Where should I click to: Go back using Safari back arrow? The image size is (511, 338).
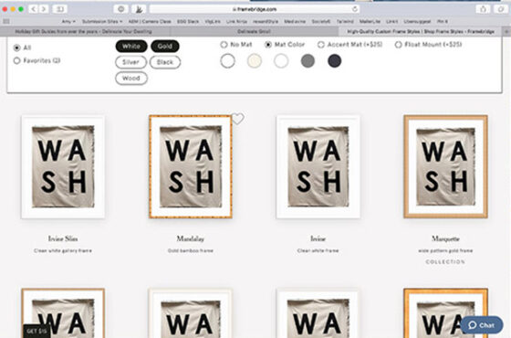33,9
